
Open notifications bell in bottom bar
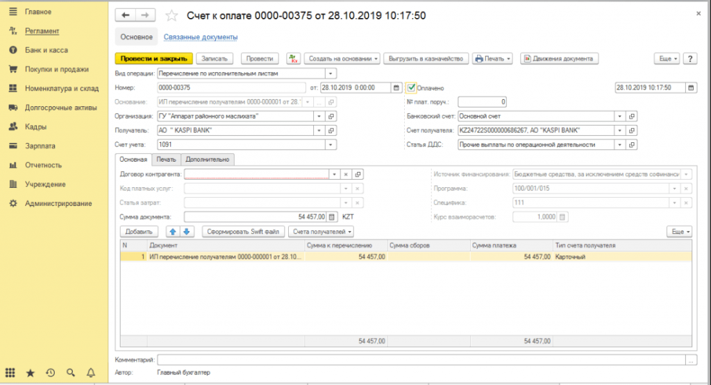coord(90,373)
